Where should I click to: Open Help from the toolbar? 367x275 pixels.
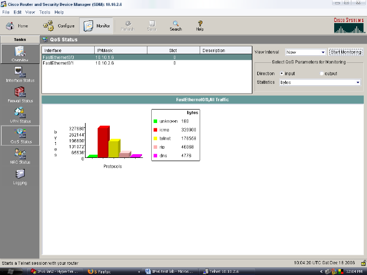coord(200,25)
